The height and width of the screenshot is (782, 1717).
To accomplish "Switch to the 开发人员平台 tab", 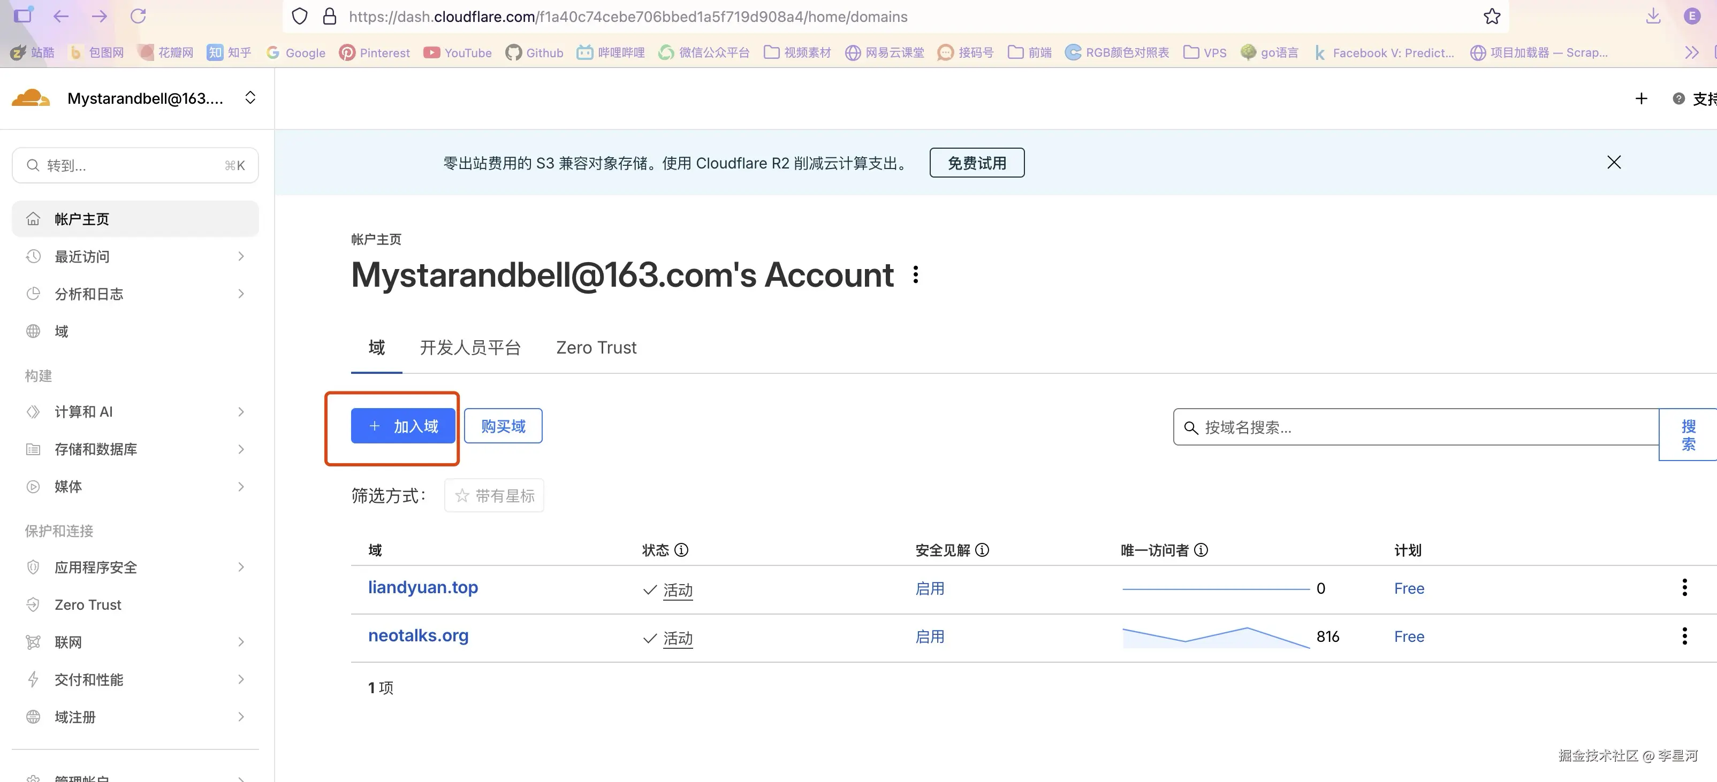I will 470,348.
